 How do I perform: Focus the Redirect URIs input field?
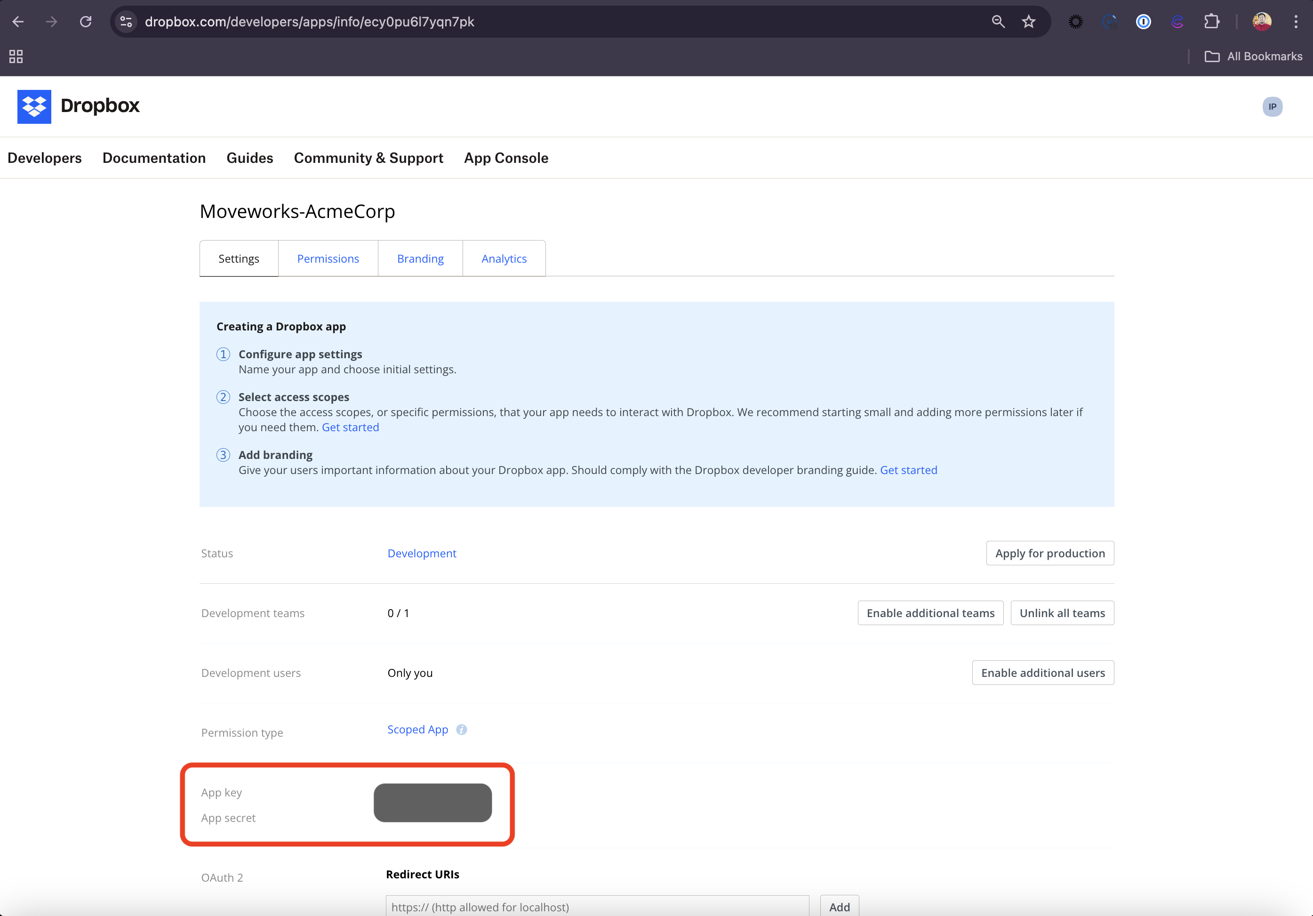[x=597, y=906]
